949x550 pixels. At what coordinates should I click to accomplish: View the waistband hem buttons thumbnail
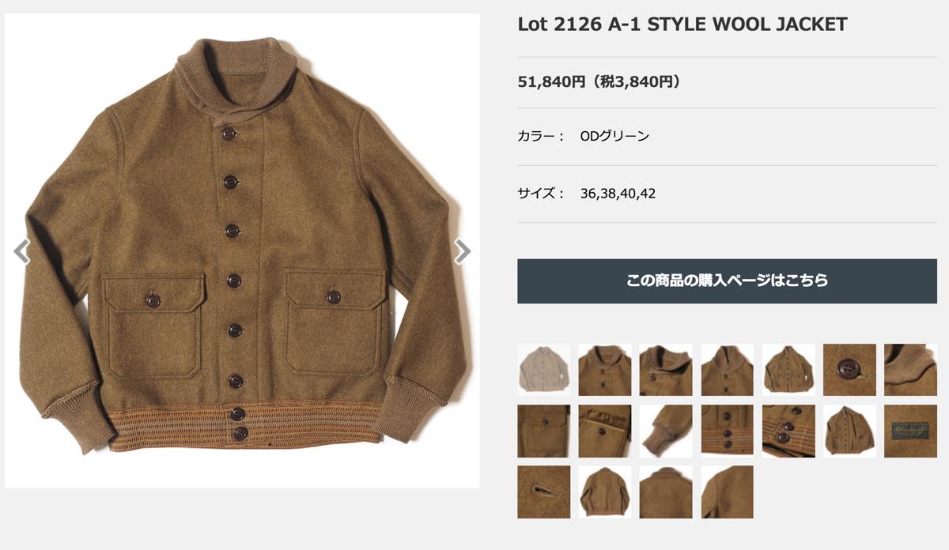727,431
